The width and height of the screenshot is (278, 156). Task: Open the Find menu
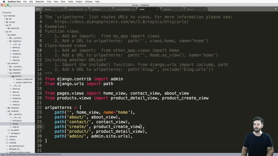coord(49,2)
